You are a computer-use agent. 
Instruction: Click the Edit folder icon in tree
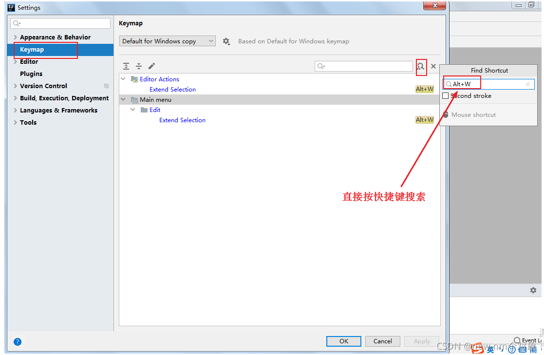point(144,110)
